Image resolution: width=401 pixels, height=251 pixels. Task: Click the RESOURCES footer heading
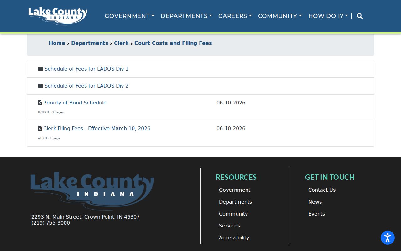[236, 177]
